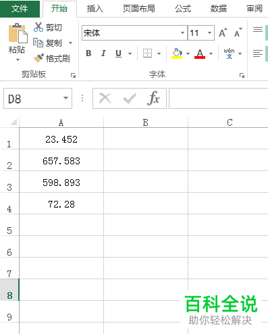Switch to the 插入 Insert tab
The image size is (268, 334).
pyautogui.click(x=95, y=9)
